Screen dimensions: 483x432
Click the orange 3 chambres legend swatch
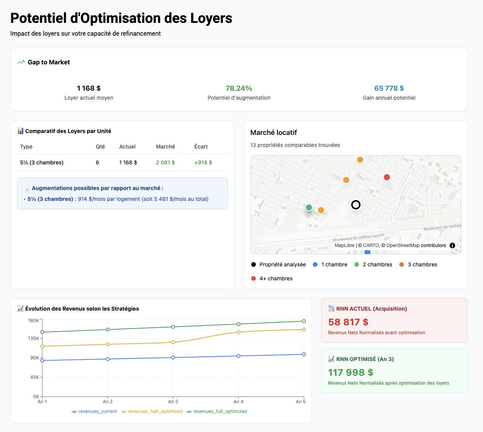click(x=402, y=264)
